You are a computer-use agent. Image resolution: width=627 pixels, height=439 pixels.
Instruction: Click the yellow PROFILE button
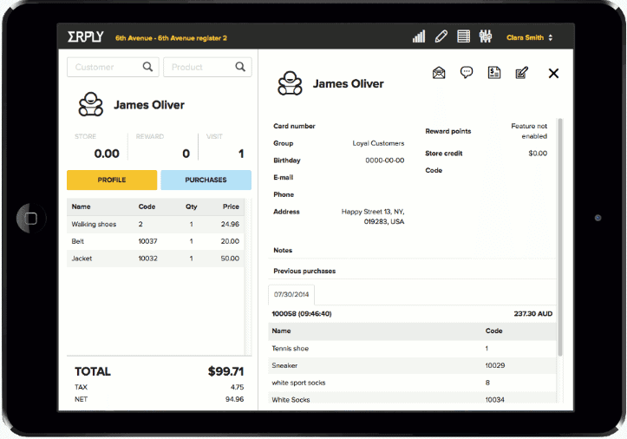(x=112, y=180)
